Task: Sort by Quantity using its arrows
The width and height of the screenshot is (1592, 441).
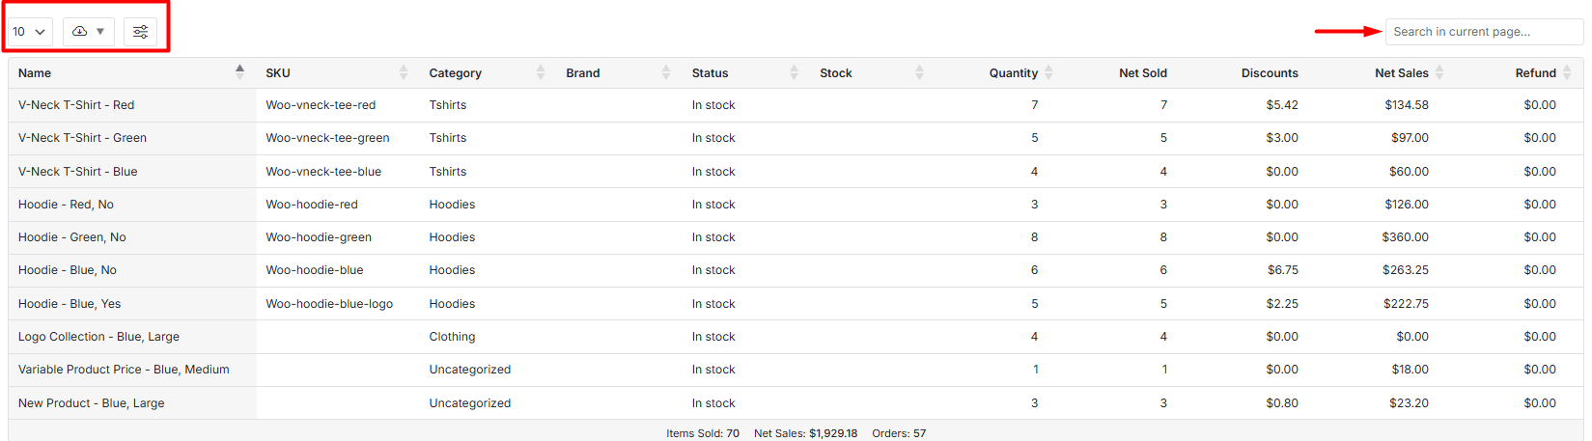Action: [x=1048, y=72]
